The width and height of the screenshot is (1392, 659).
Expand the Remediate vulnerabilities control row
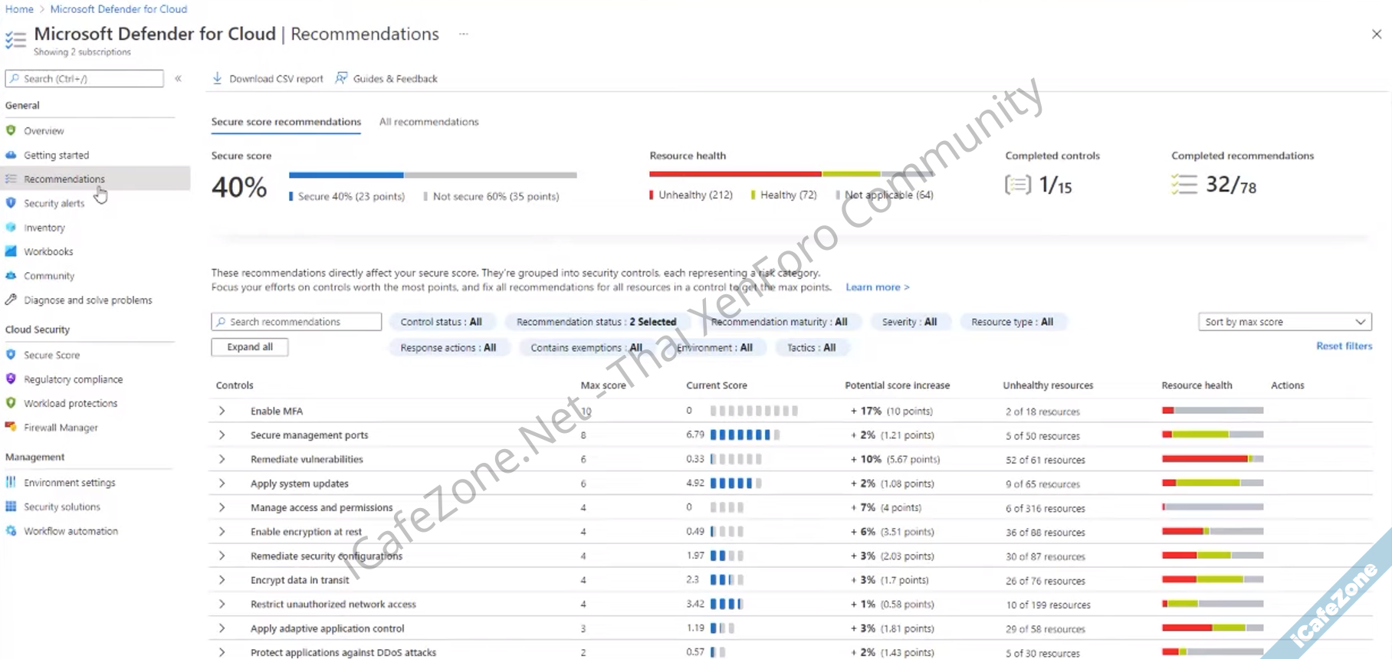(222, 460)
